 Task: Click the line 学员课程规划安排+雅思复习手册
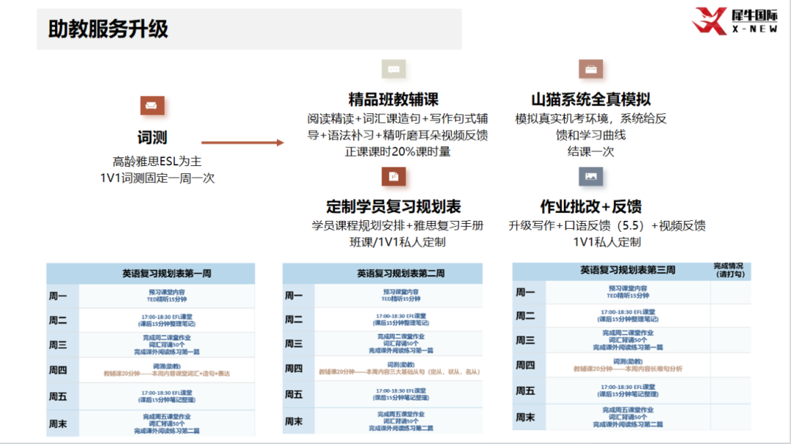click(x=398, y=225)
